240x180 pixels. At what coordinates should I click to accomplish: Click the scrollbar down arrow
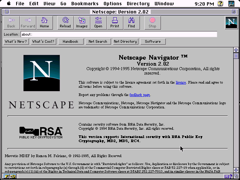pyautogui.click(x=236, y=170)
